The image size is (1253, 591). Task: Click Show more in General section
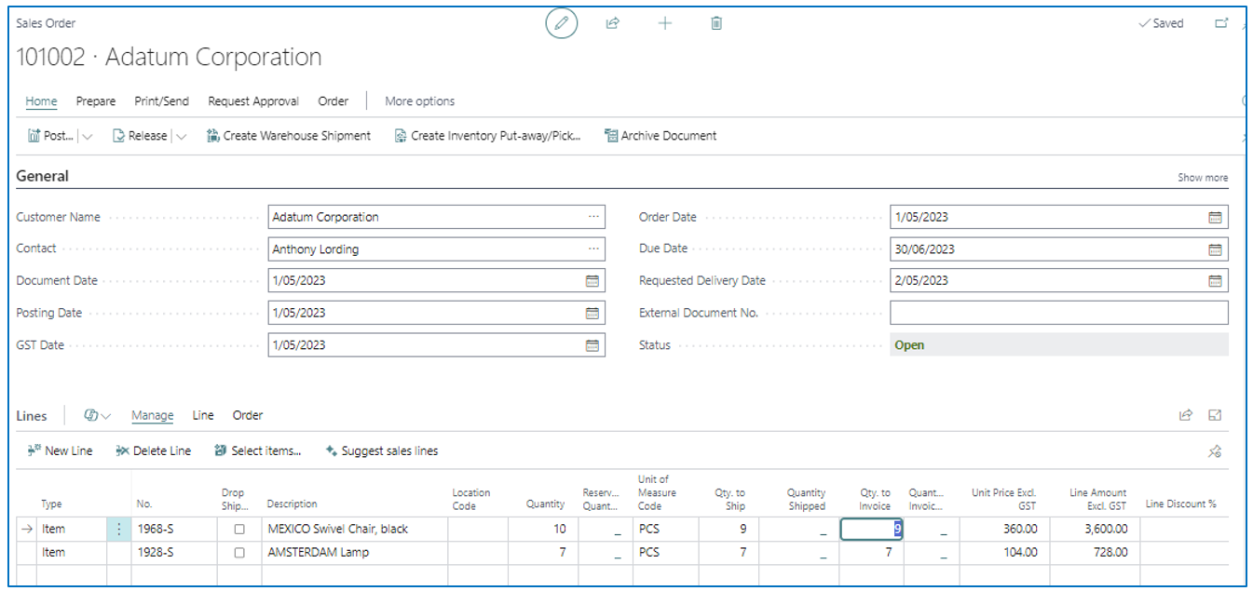point(1202,178)
